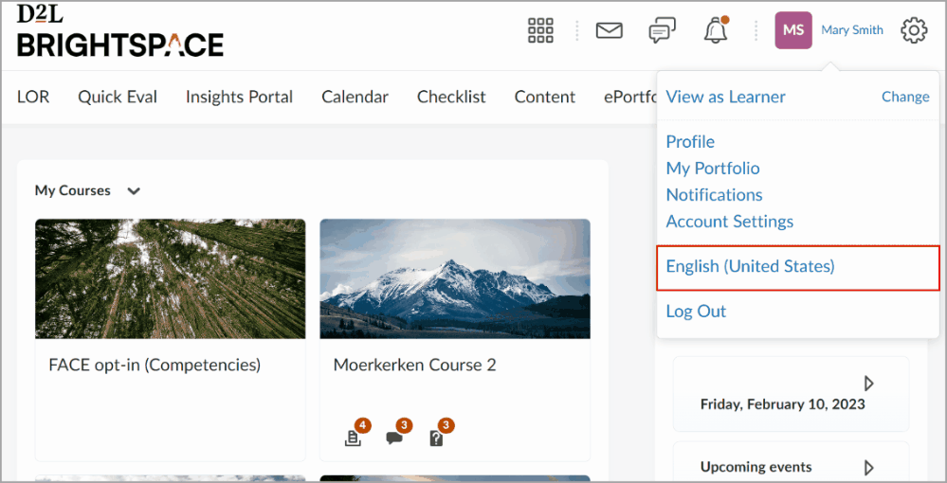This screenshot has width=947, height=483.
Task: Open the admin tools gear icon
Action: tap(914, 30)
